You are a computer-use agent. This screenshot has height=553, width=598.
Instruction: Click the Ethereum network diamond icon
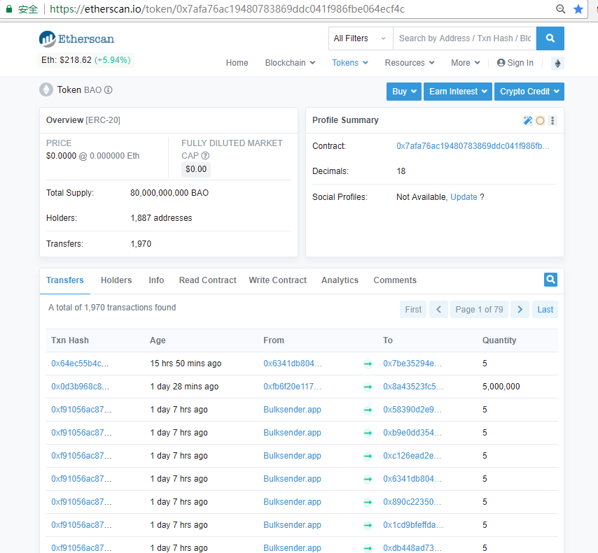click(557, 63)
